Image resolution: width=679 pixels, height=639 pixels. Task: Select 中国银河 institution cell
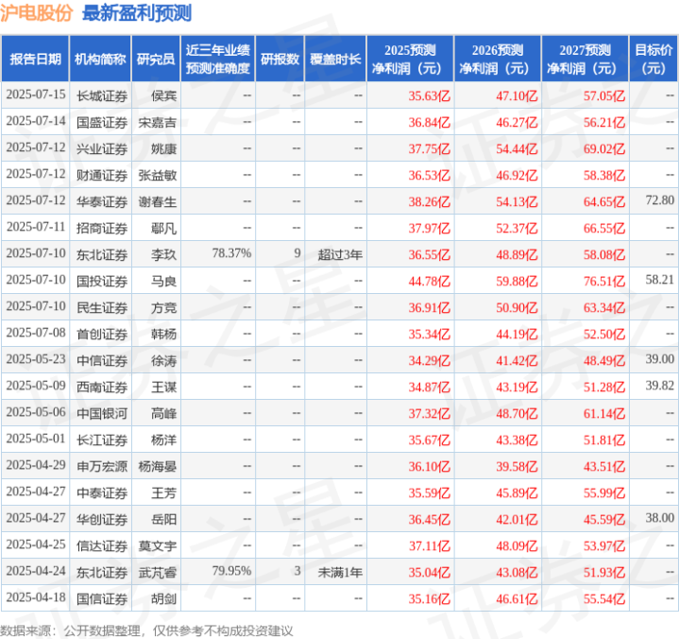click(x=102, y=413)
